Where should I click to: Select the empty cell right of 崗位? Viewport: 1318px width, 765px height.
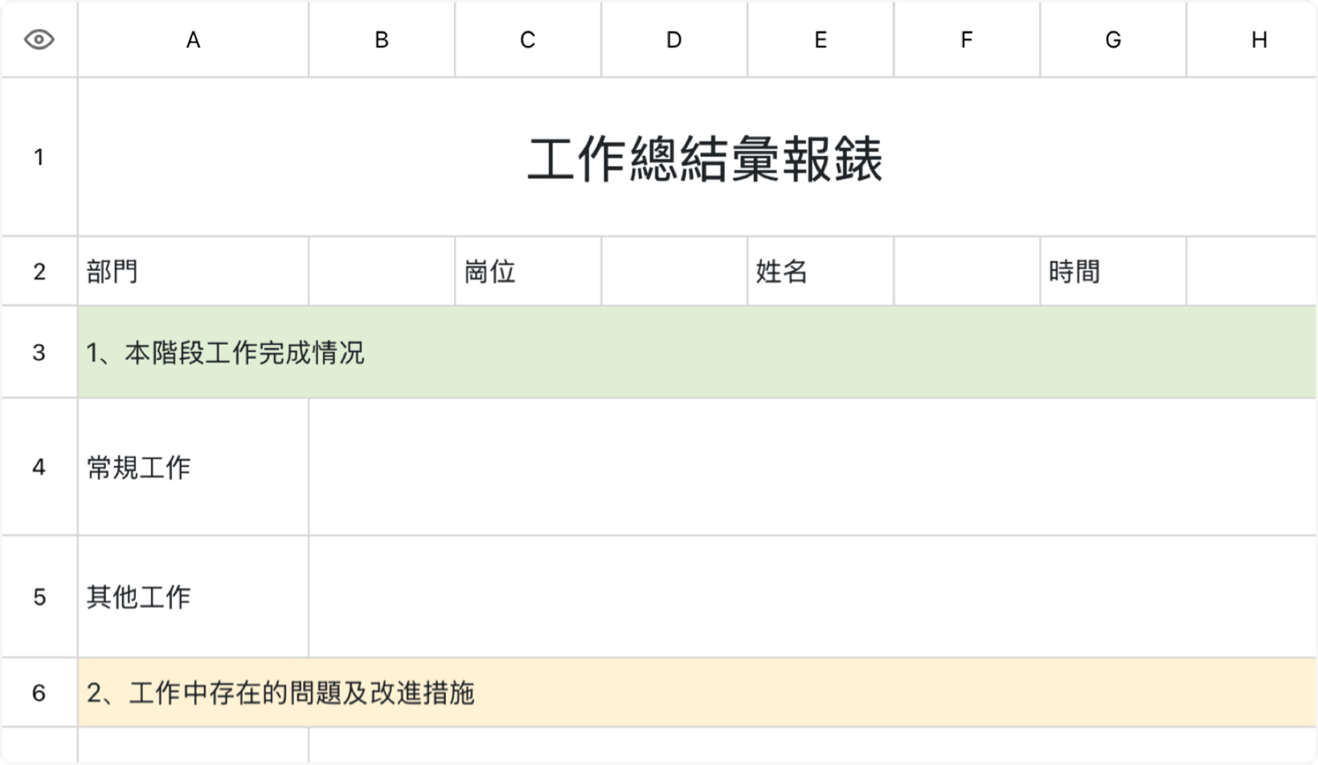(674, 272)
